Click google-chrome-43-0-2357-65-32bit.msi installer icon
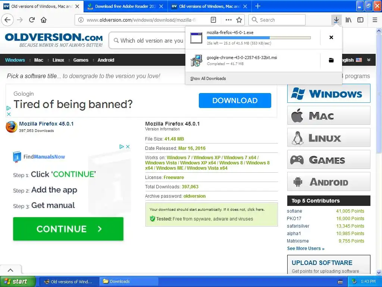This screenshot has height=287, width=382. (196, 61)
